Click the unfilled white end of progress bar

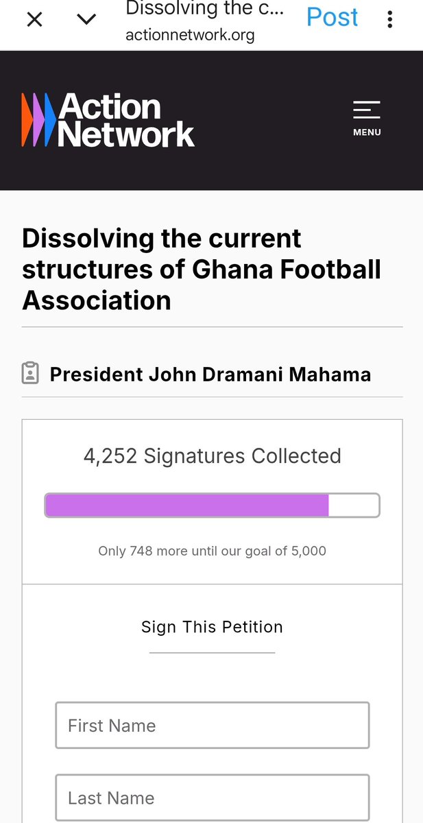pyautogui.click(x=353, y=505)
